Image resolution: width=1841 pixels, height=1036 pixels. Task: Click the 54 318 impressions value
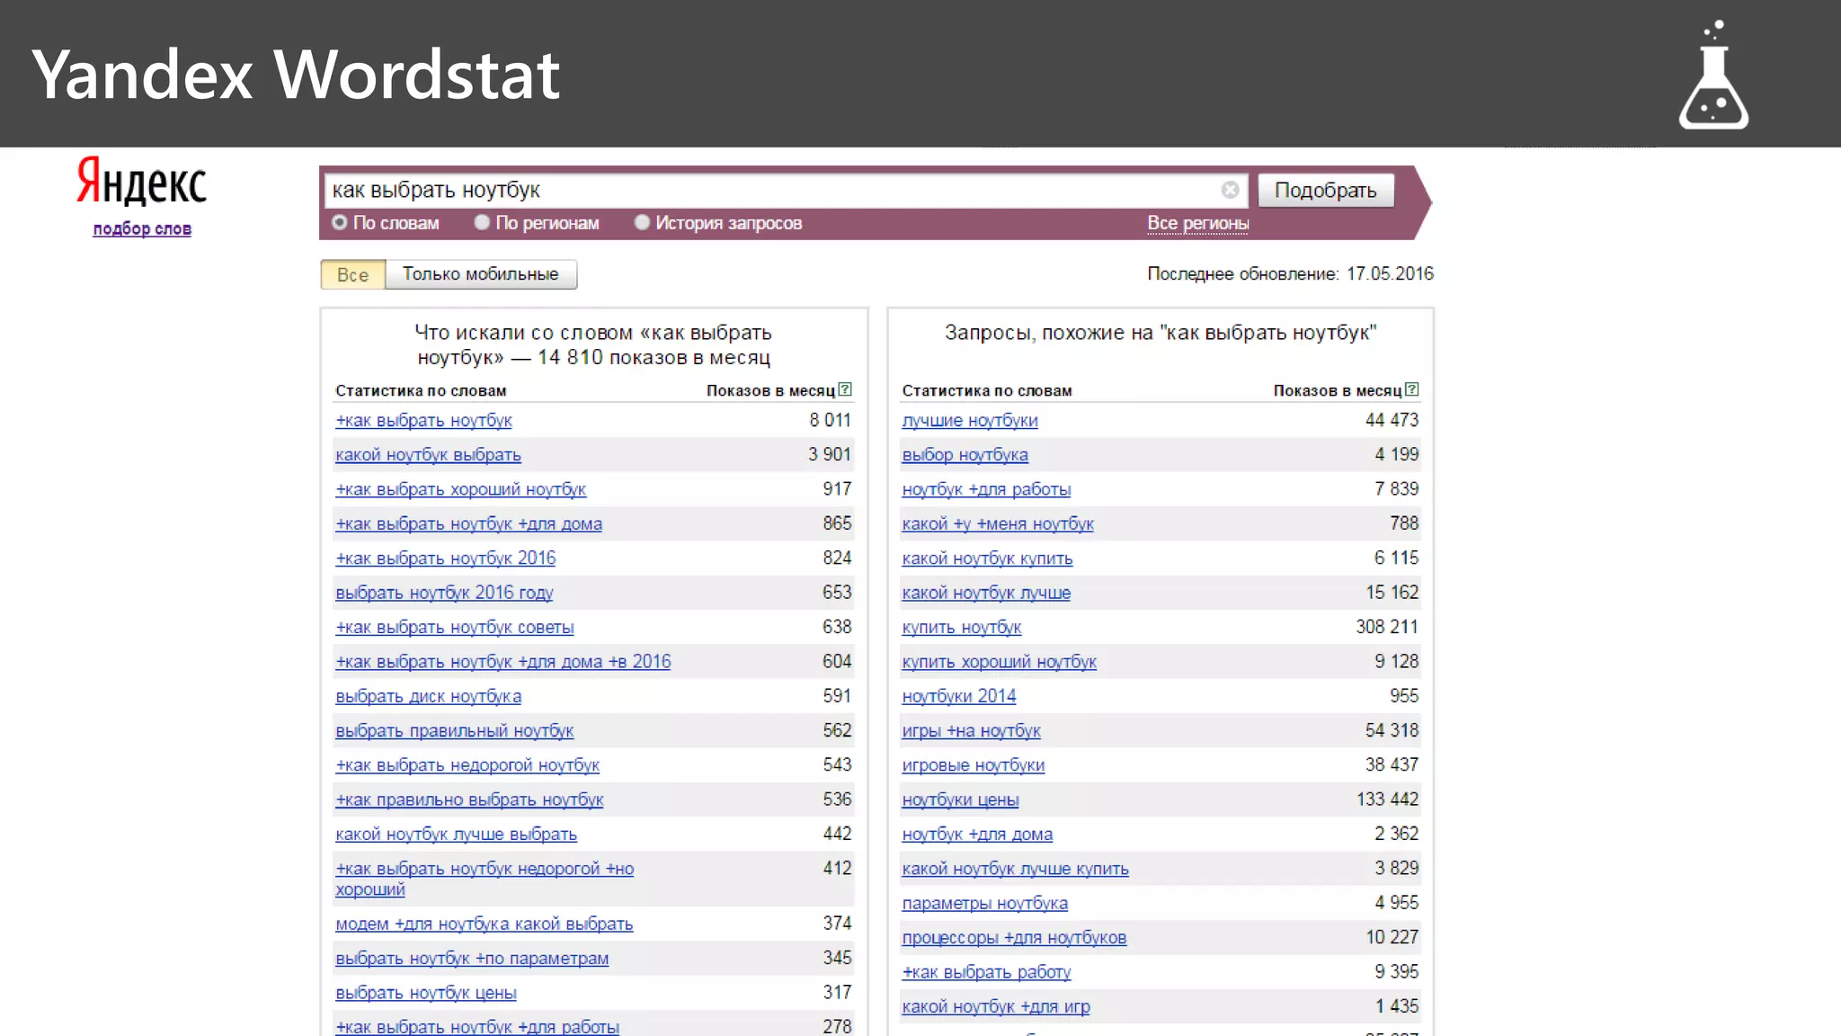tap(1392, 730)
